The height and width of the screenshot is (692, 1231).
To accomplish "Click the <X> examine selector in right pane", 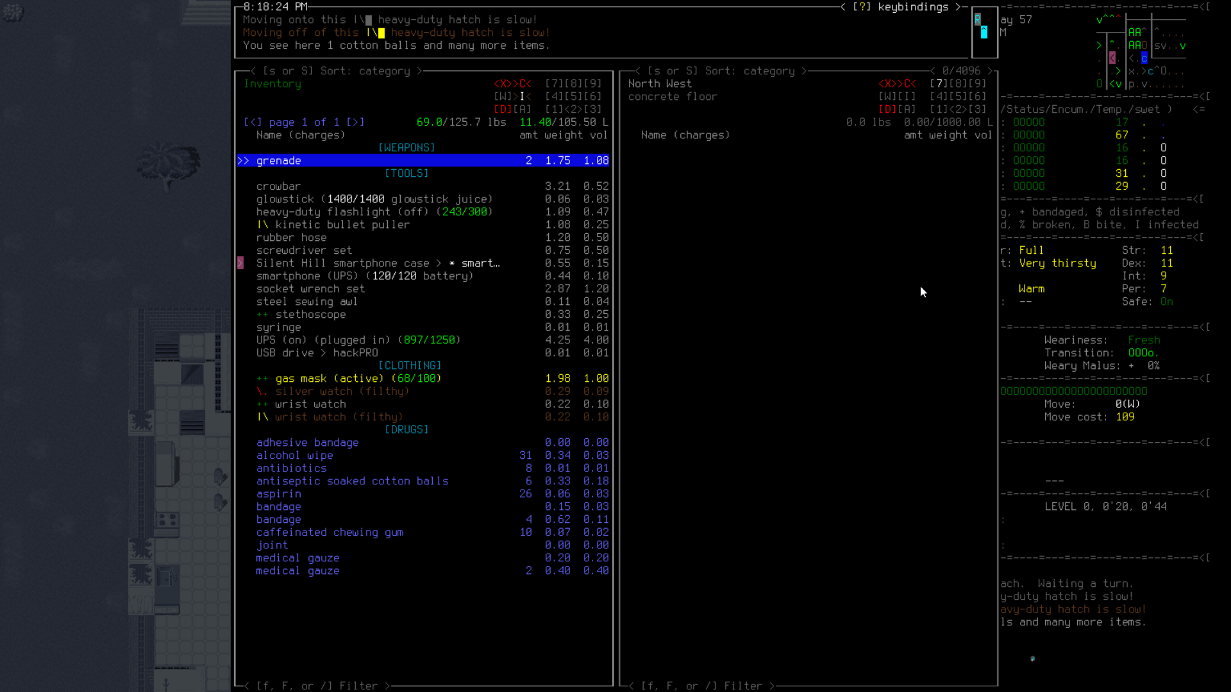I will [x=888, y=83].
